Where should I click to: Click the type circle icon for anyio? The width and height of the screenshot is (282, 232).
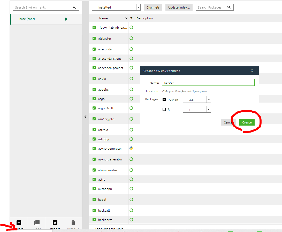click(x=131, y=79)
